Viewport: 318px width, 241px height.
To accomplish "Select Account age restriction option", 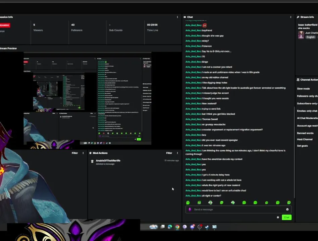I will point(308,126).
